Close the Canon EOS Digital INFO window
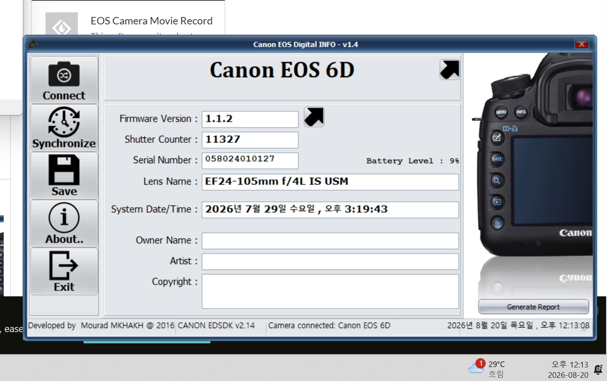Image resolution: width=607 pixels, height=381 pixels. click(582, 44)
